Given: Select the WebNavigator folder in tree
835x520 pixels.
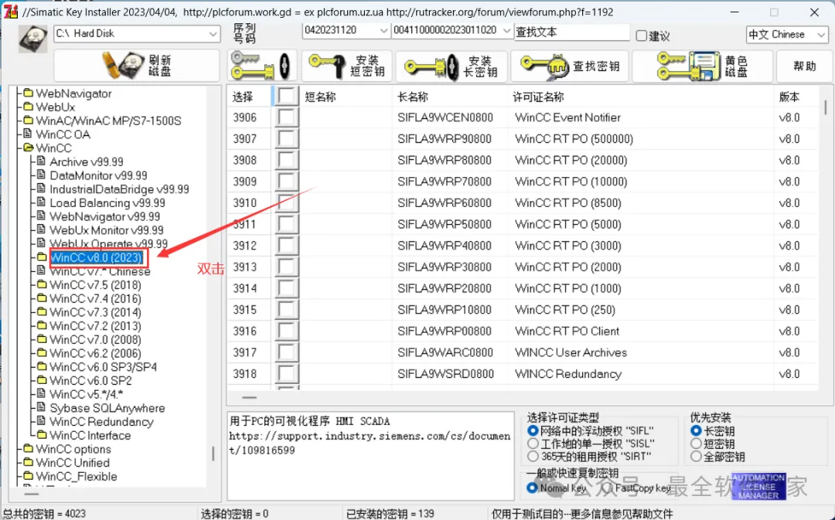Looking at the screenshot, I should pos(73,93).
